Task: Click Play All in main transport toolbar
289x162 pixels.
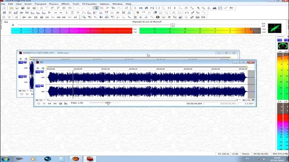Action: pyautogui.click(x=24, y=17)
